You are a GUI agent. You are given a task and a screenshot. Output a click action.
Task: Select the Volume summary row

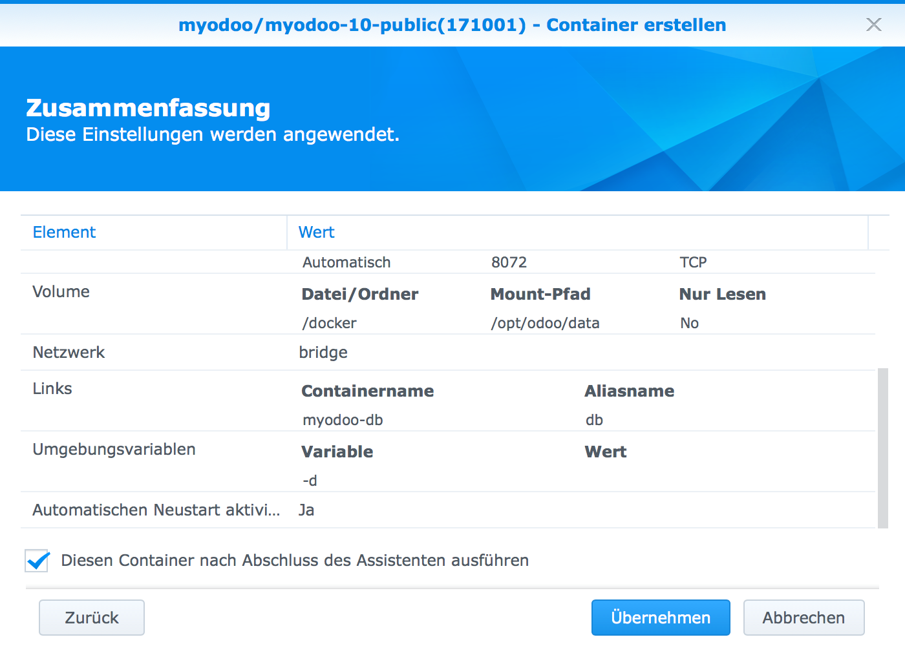point(61,291)
